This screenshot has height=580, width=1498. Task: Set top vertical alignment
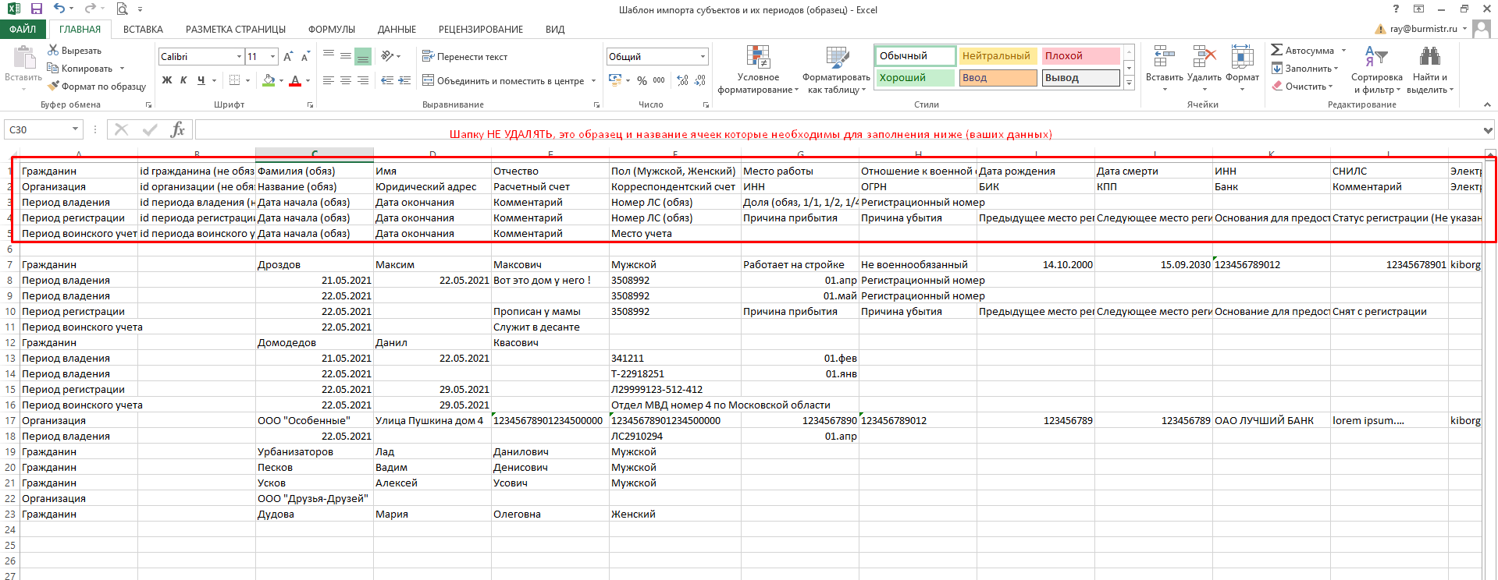[328, 56]
